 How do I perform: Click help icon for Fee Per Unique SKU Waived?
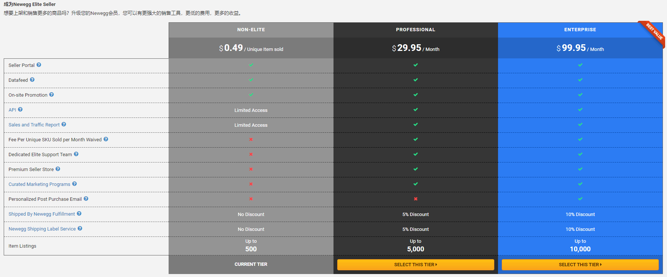tap(106, 139)
